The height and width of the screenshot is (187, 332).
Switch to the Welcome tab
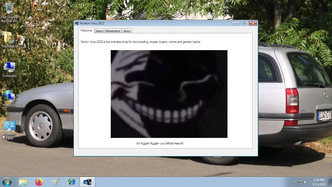coord(86,30)
